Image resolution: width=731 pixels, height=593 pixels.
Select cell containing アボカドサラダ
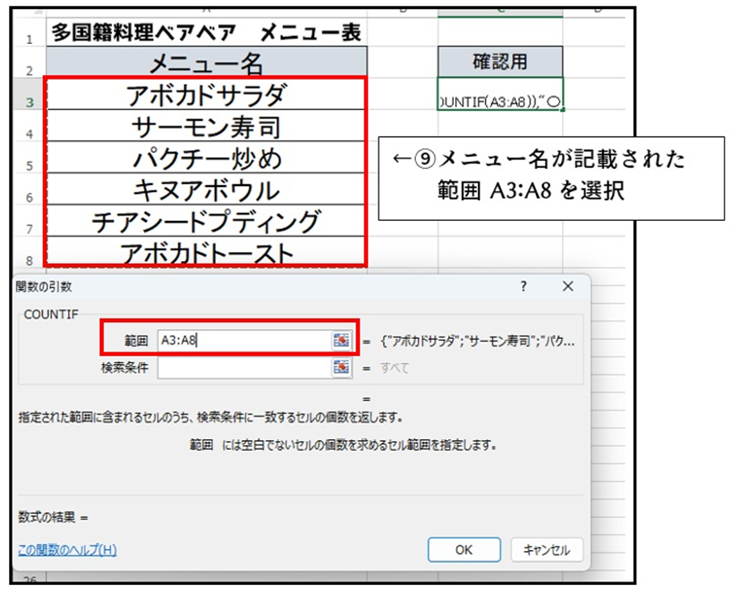point(206,95)
